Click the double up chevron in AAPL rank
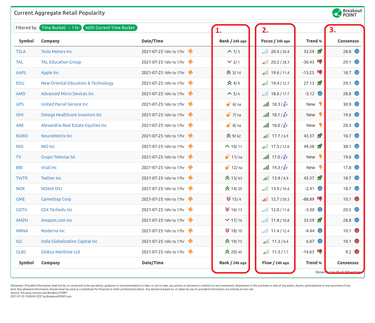 click(229, 73)
